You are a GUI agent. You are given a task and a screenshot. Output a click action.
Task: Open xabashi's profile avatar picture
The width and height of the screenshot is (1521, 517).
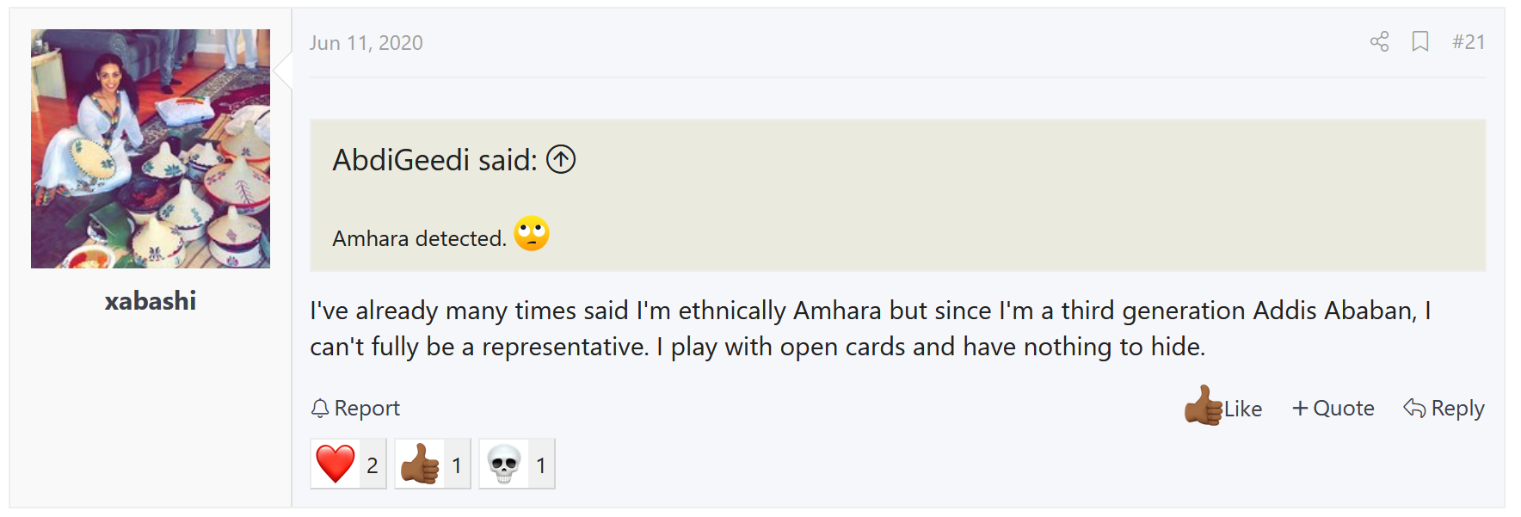[151, 149]
